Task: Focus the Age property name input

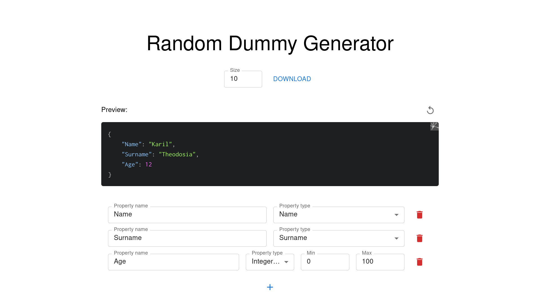Action: [173, 262]
